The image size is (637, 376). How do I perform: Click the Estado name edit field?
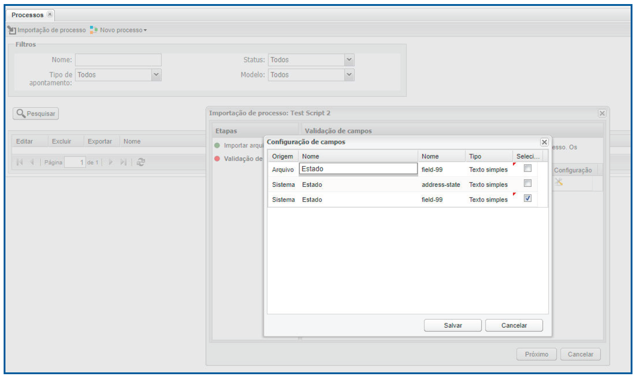coord(358,169)
